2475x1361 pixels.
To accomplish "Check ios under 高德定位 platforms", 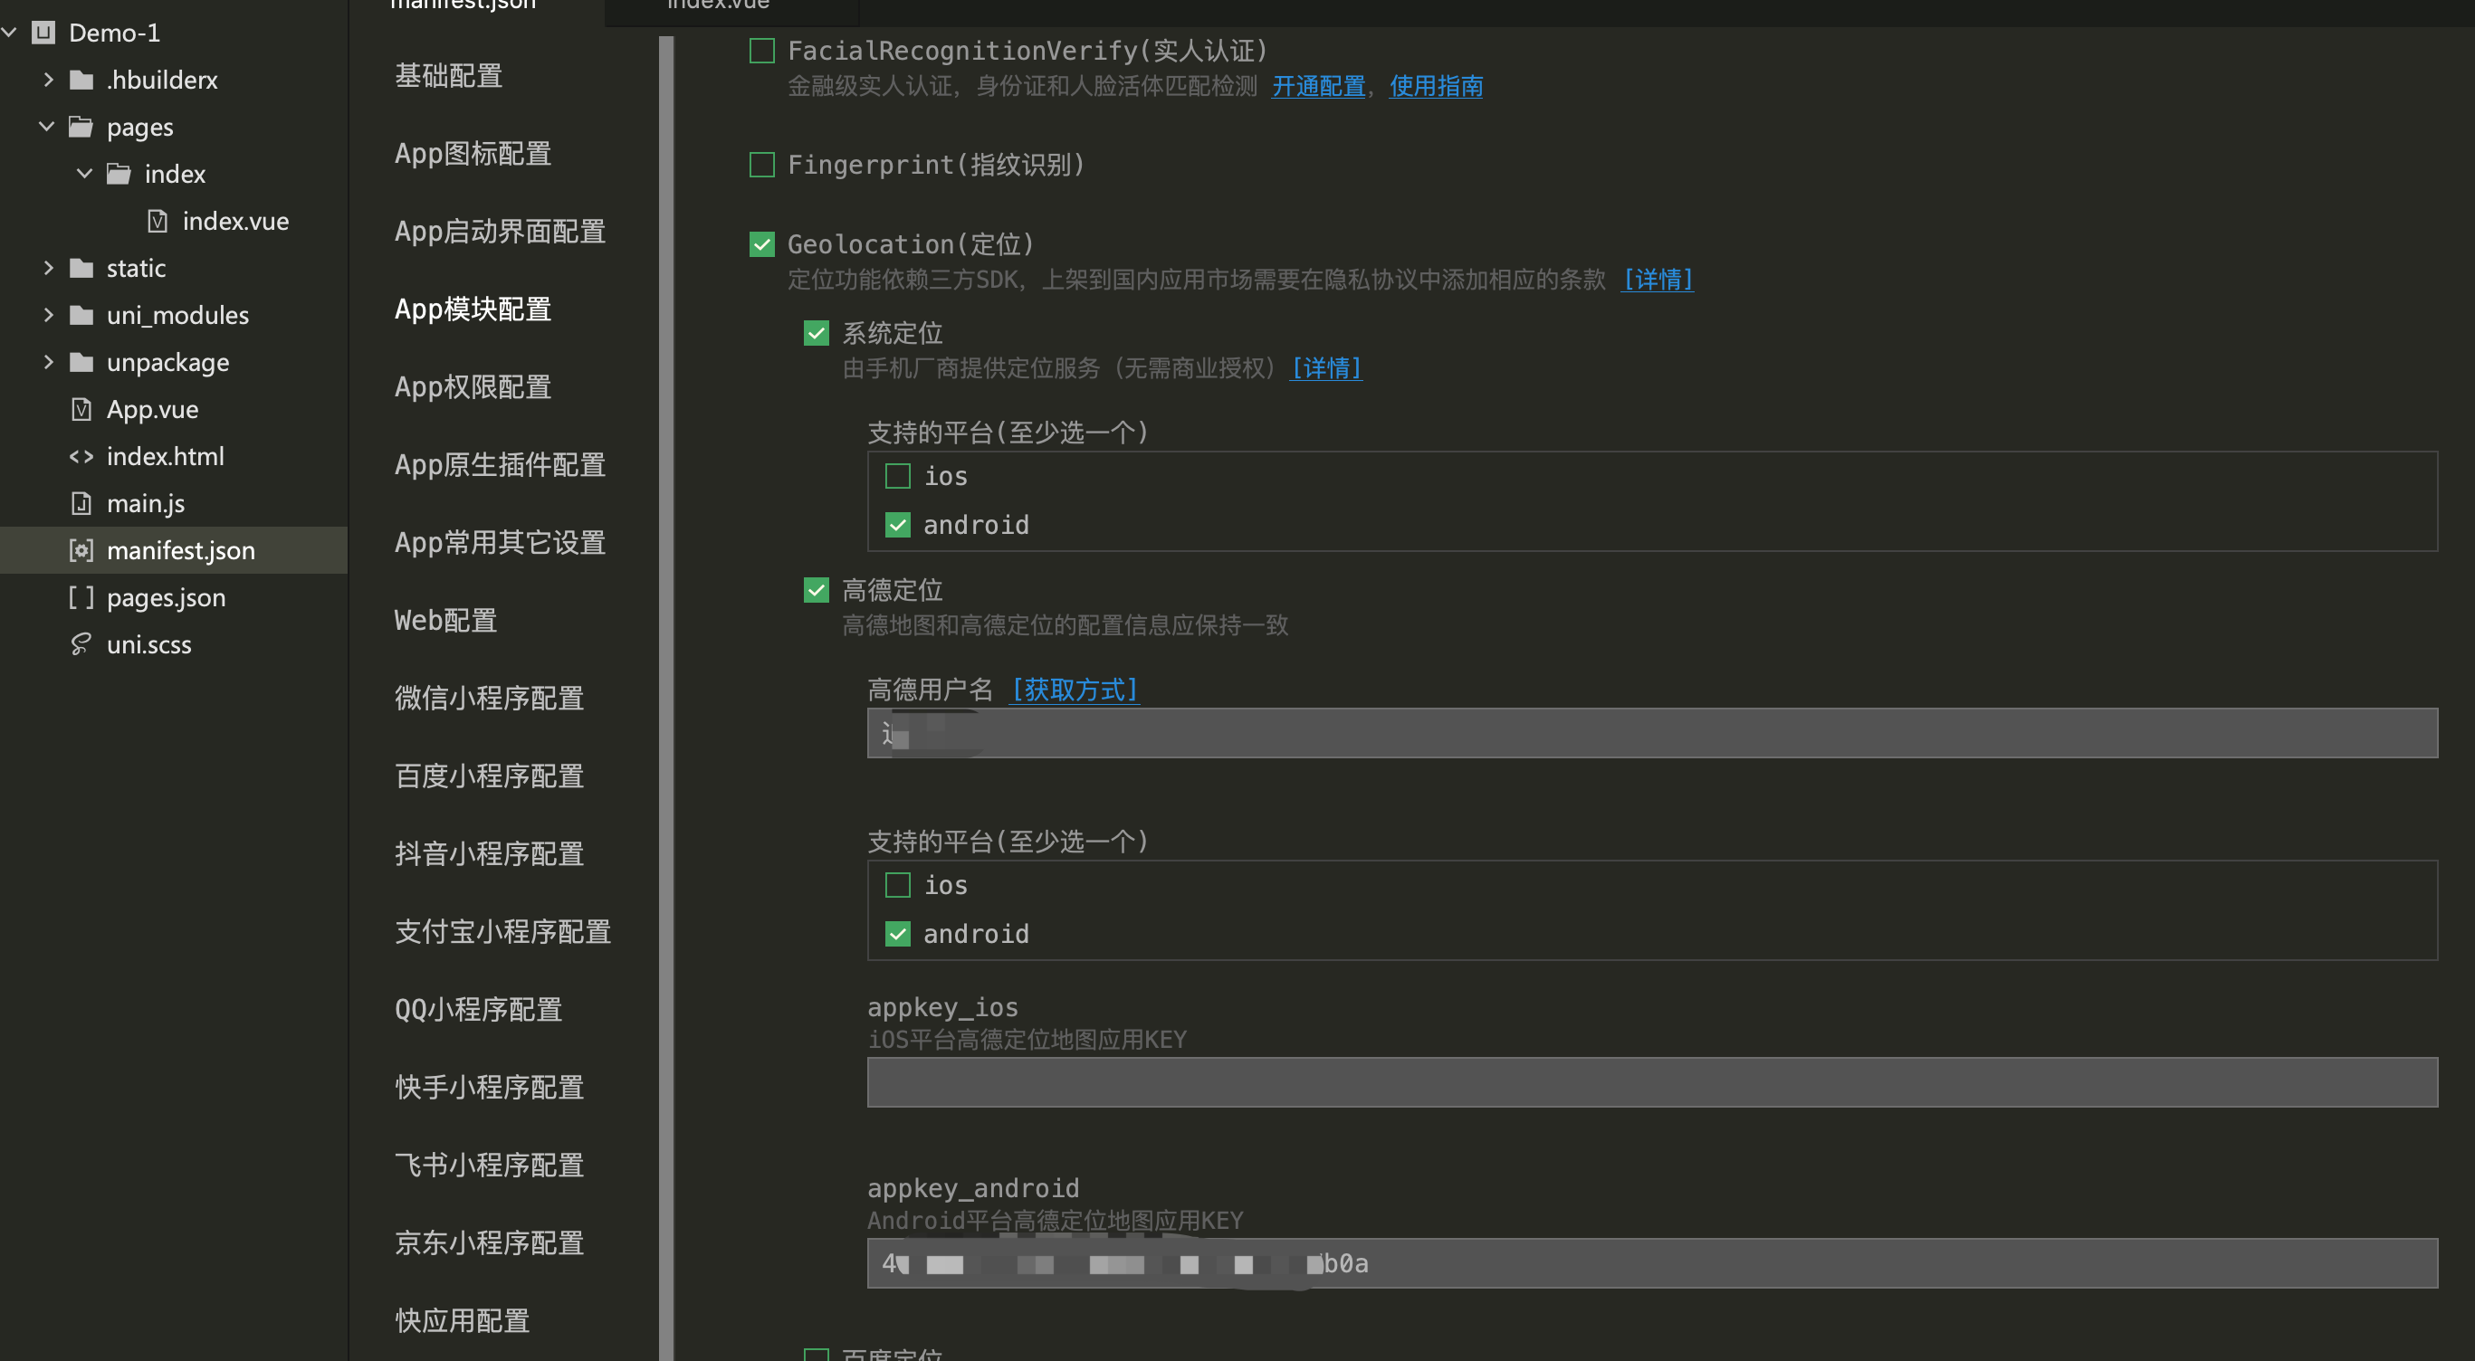I will click(898, 886).
